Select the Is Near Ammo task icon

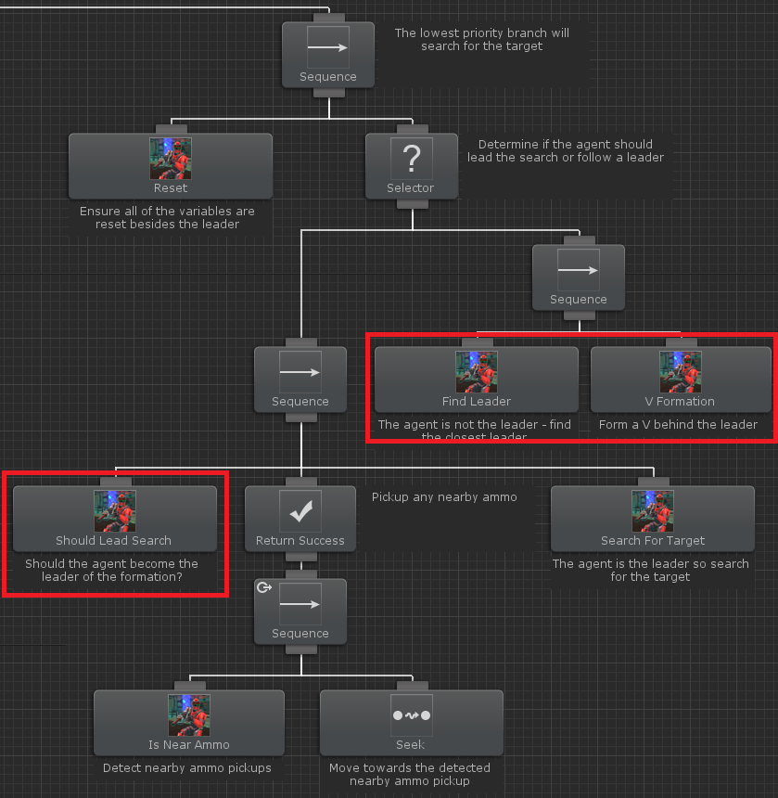click(x=189, y=715)
